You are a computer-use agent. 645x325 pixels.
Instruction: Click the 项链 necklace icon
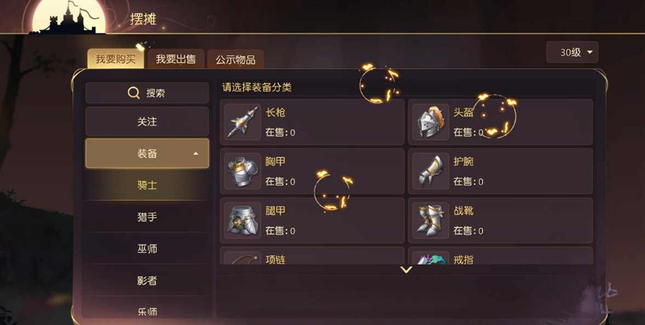[x=243, y=258]
